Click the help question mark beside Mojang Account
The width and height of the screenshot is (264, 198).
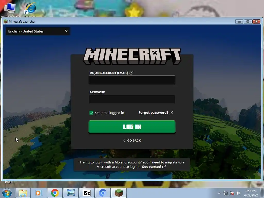[131, 73]
